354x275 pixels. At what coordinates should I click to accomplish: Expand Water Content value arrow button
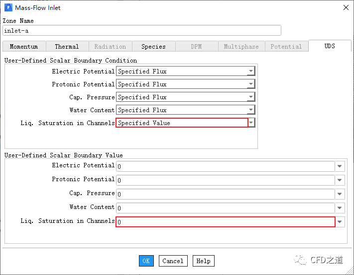[x=340, y=208]
